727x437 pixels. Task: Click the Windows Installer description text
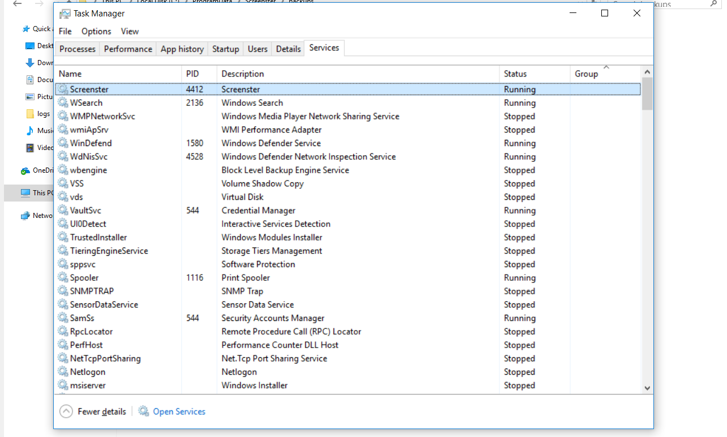pyautogui.click(x=255, y=385)
